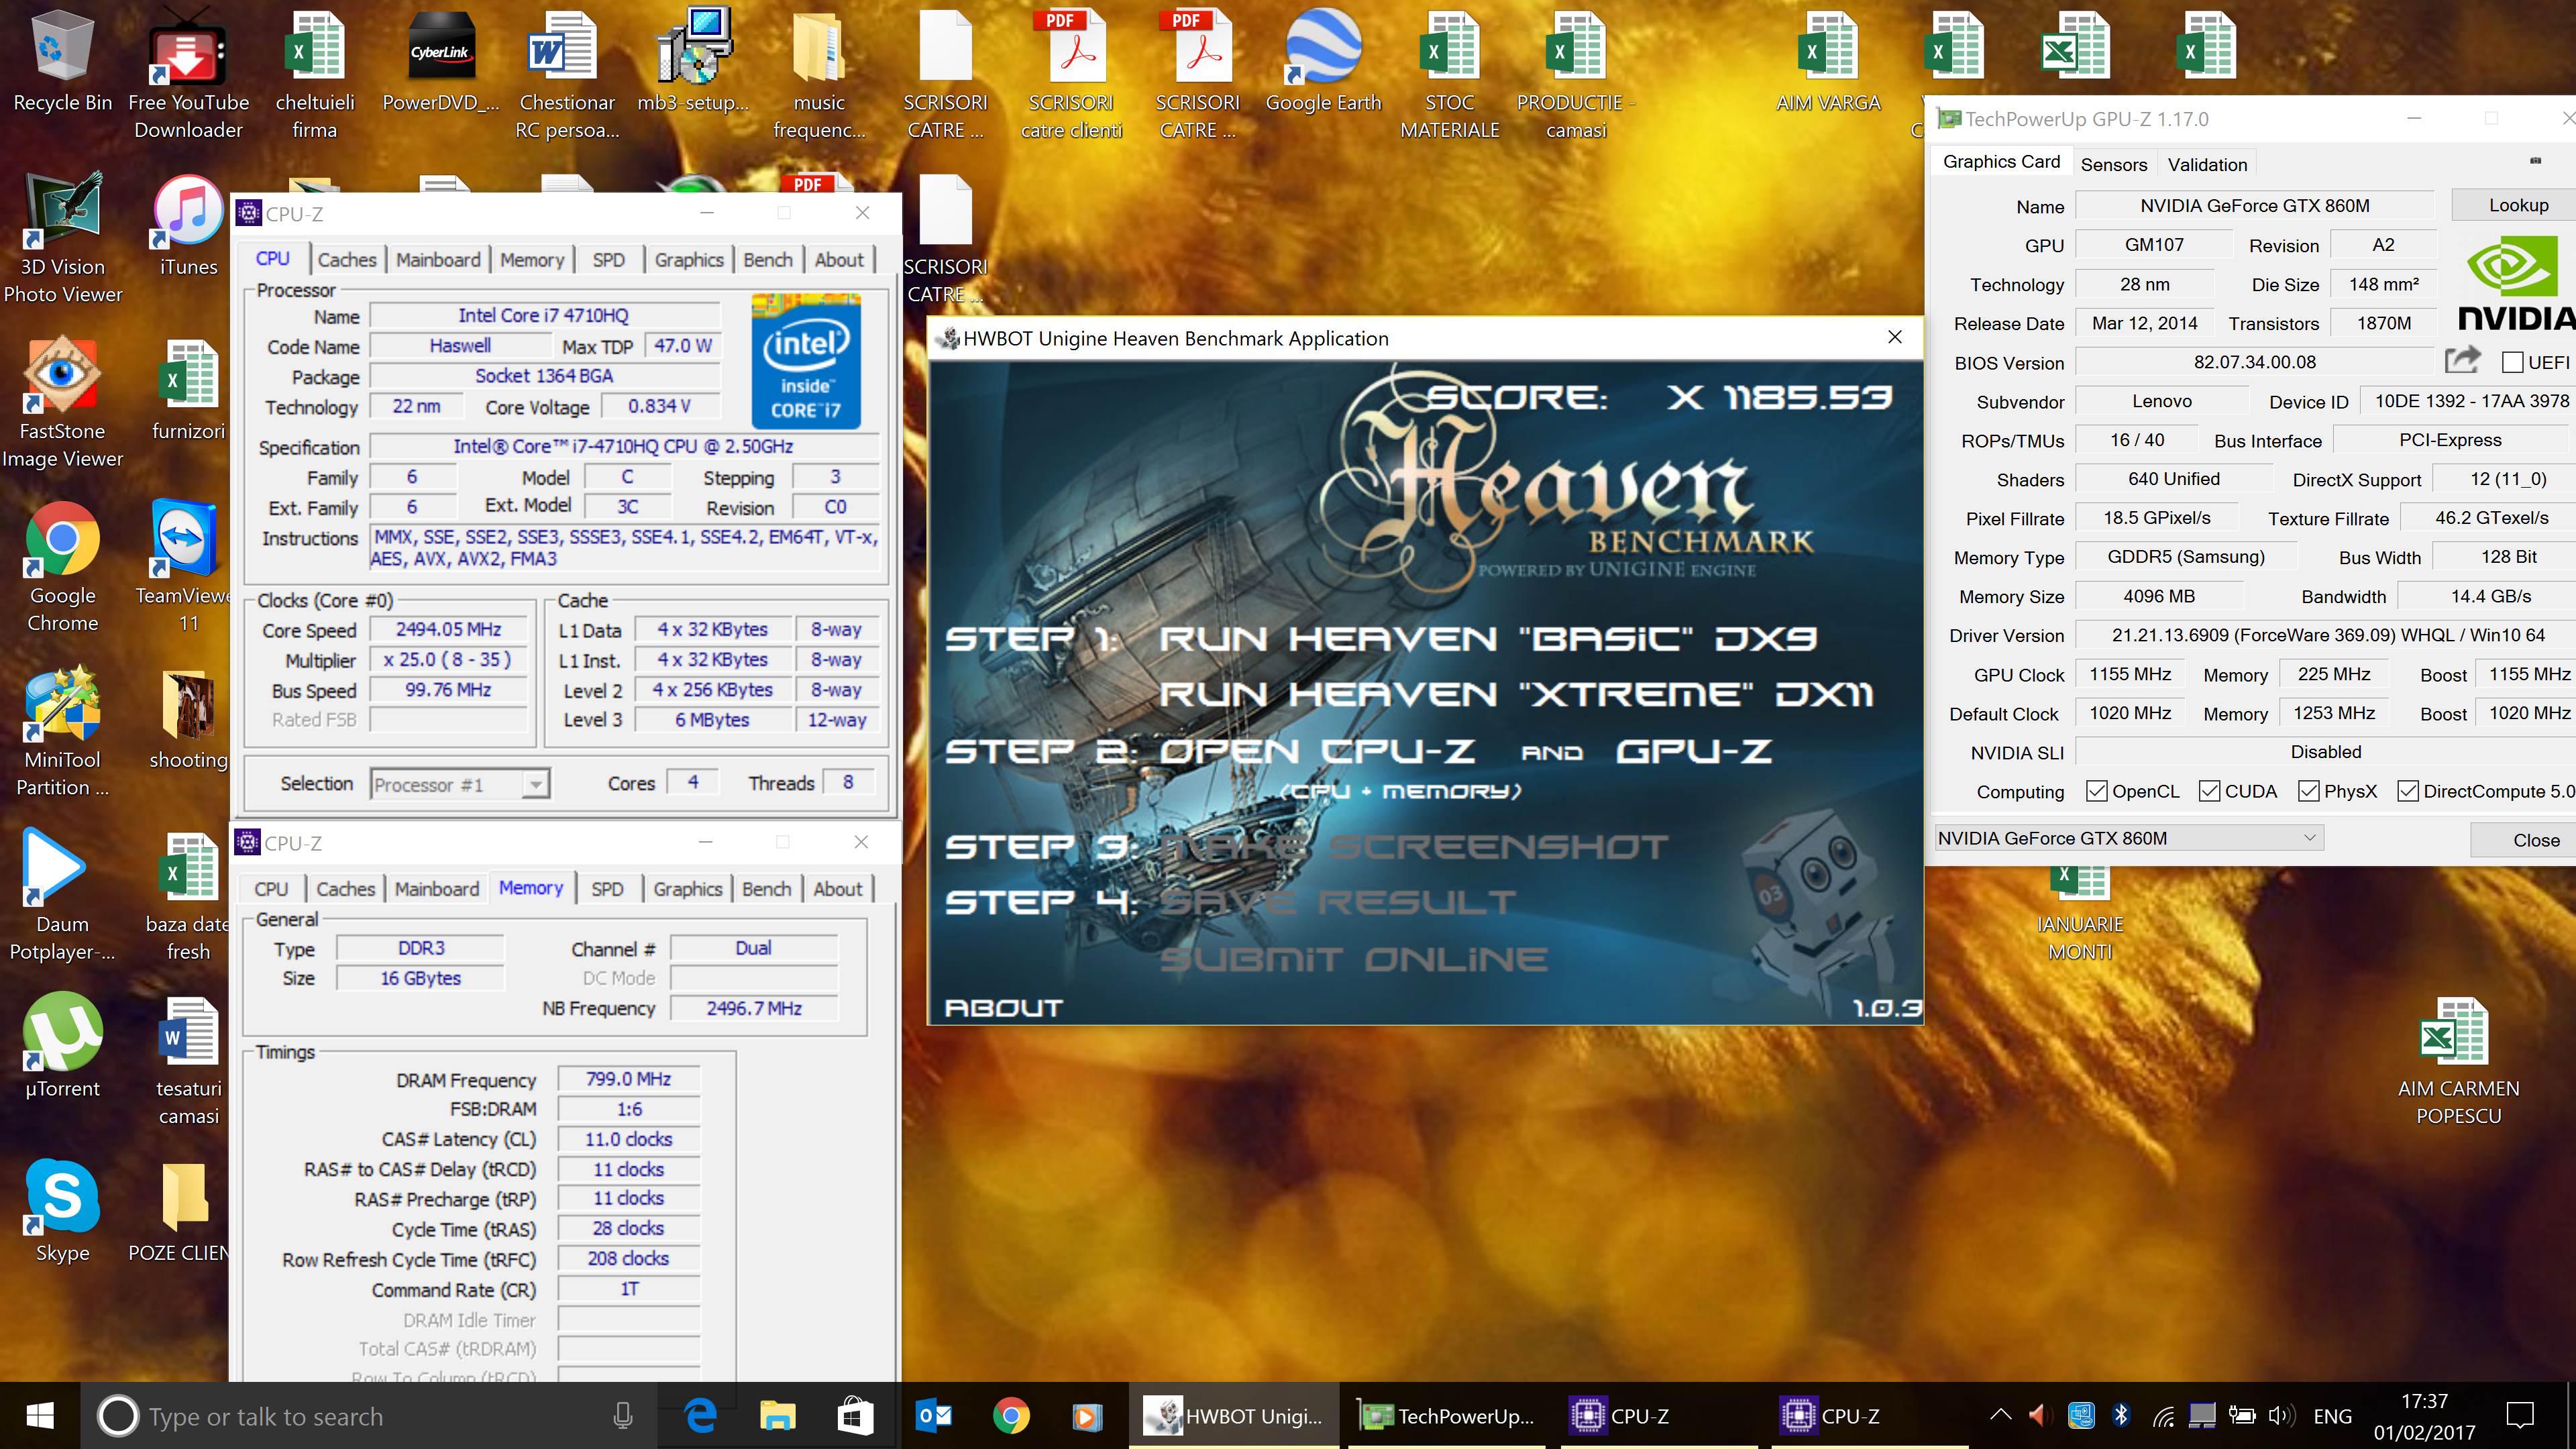2576x1449 pixels.
Task: Toggle the DirectCompute 5.0 checkbox
Action: pos(2408,791)
